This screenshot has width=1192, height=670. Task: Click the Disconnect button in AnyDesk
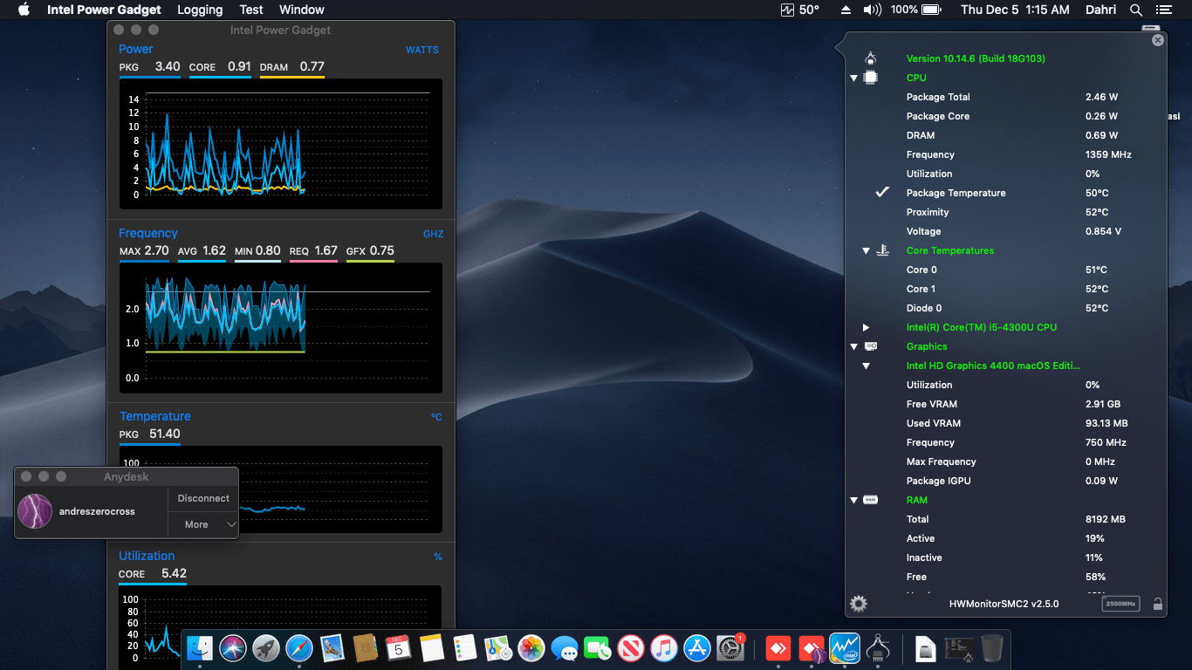[203, 498]
